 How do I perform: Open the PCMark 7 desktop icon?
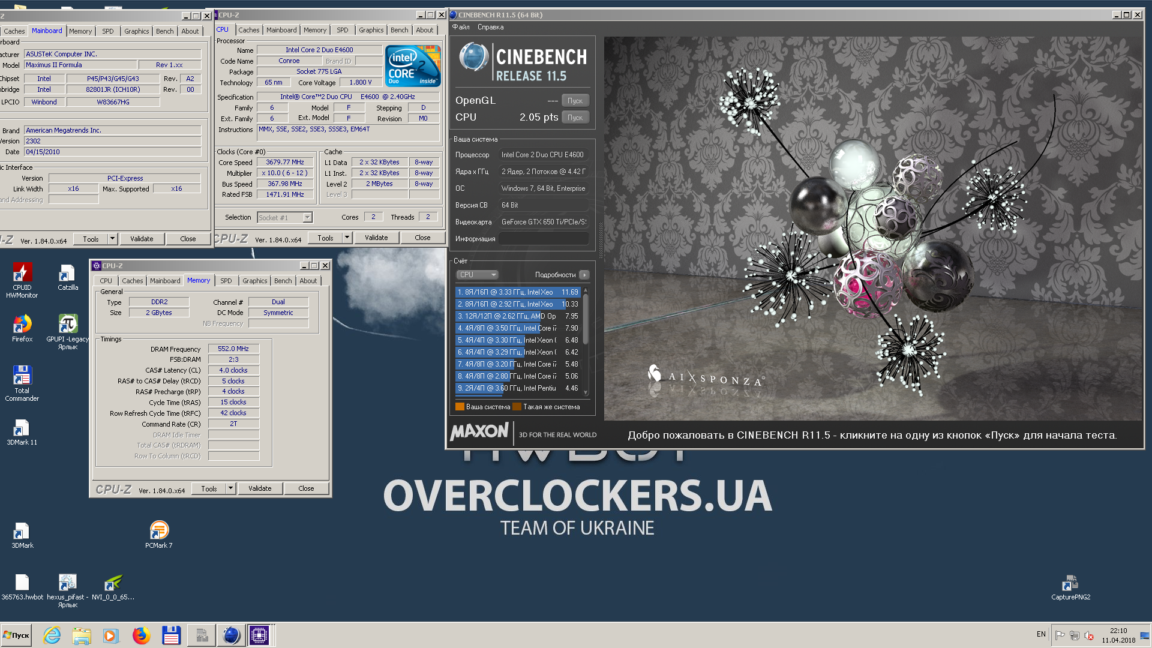coord(158,534)
